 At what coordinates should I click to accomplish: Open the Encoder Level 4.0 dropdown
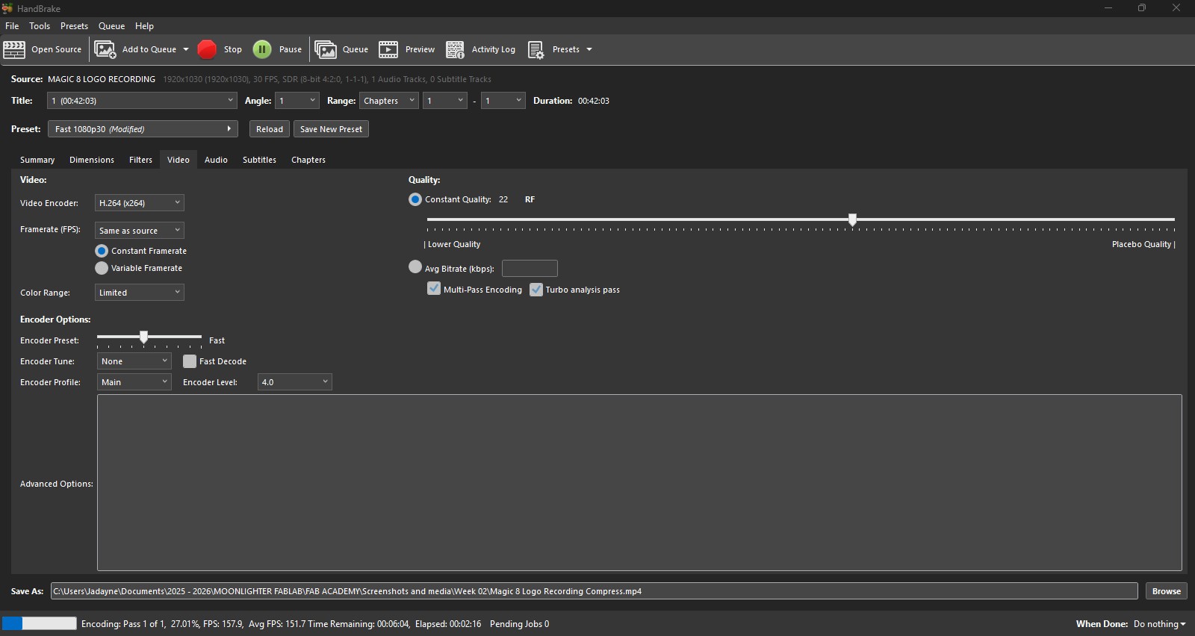[x=295, y=382]
